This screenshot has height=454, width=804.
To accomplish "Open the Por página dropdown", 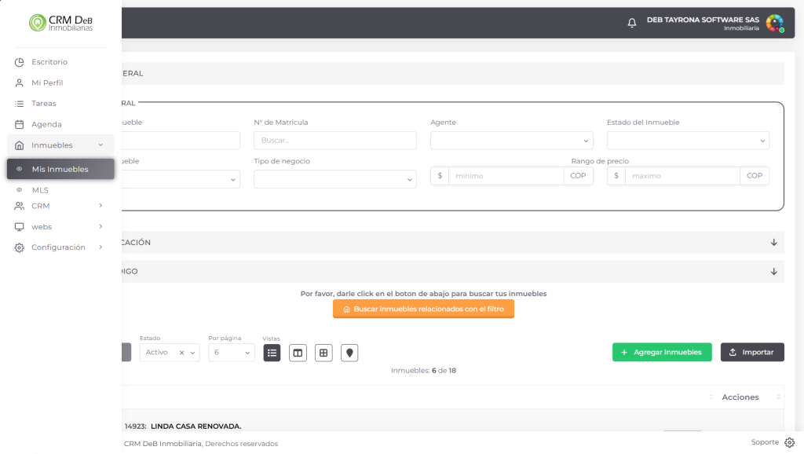I will tap(232, 353).
